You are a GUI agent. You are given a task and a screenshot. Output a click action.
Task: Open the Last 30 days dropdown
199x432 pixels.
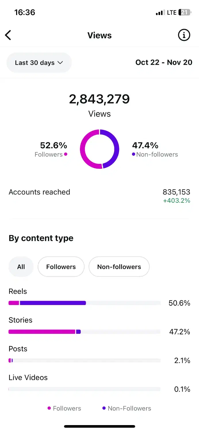(39, 63)
